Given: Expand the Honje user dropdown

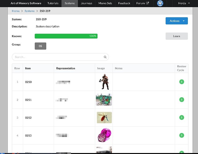Looking at the screenshot, I should click(x=184, y=3).
